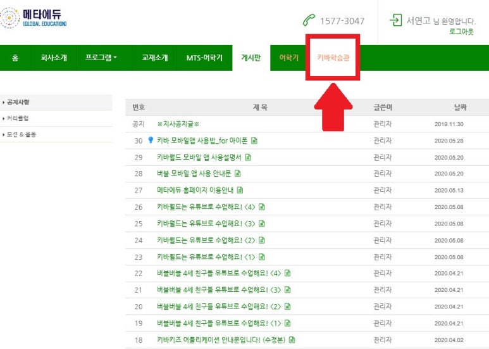Open the ※지사공지글※ notice post
Viewport: 489px width, 349px height.
click(178, 124)
